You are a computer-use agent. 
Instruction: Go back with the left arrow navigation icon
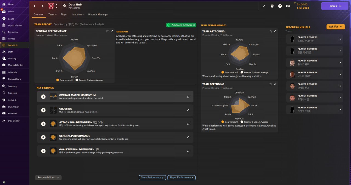[x=35, y=6]
